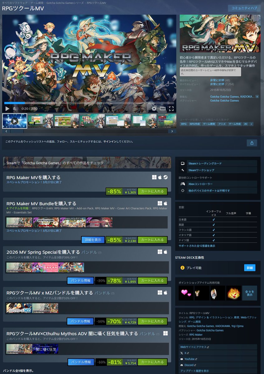This screenshot has height=374, width=264.
Task: Go to ゲーム開発 breadcrumb link
Action: 37,2
